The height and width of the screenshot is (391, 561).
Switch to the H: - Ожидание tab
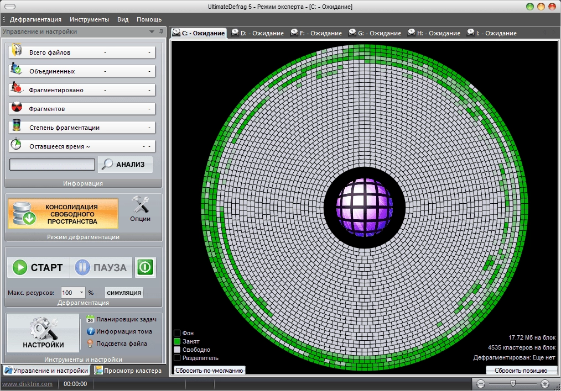pos(434,33)
